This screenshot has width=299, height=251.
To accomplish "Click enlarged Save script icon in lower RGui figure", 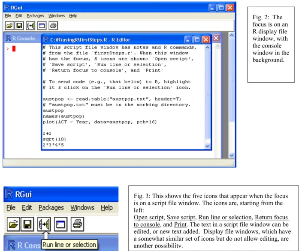I will coord(27,224).
